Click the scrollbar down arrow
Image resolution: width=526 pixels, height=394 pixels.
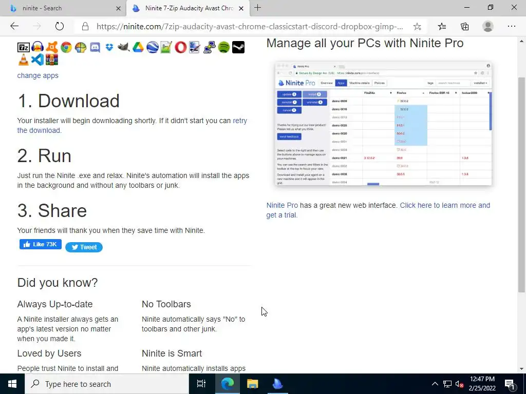521,369
